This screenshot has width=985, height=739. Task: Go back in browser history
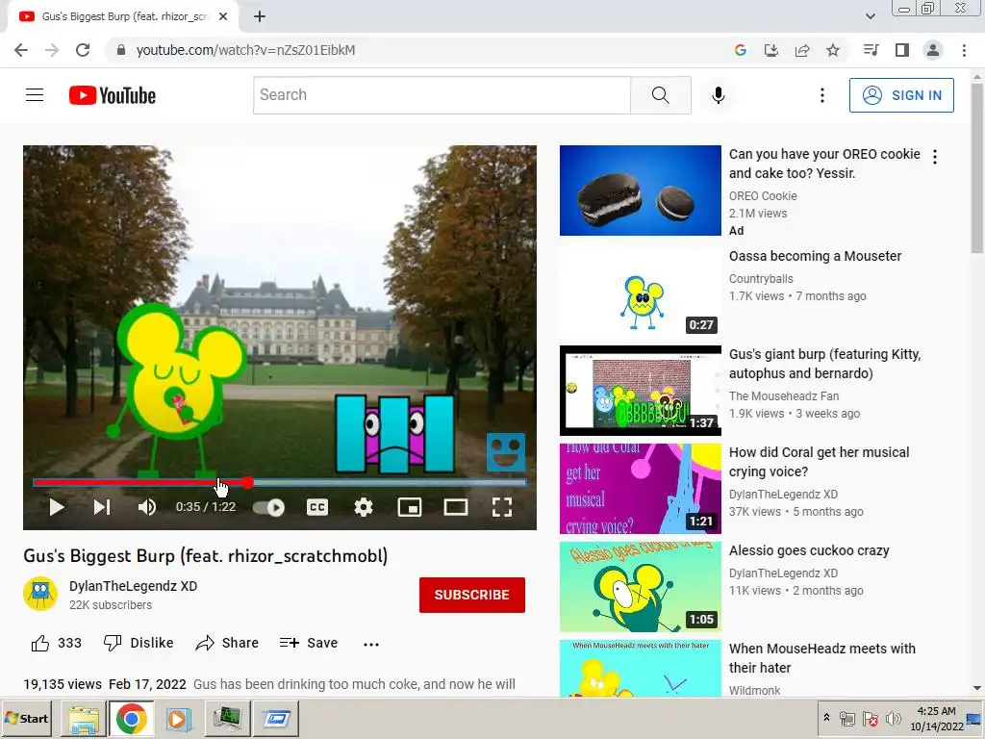pyautogui.click(x=21, y=50)
